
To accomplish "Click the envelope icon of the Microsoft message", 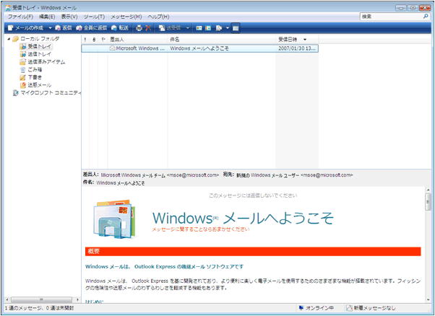I will click(x=112, y=48).
